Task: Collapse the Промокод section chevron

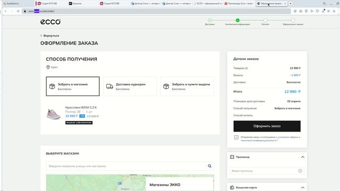Action: tap(302, 157)
